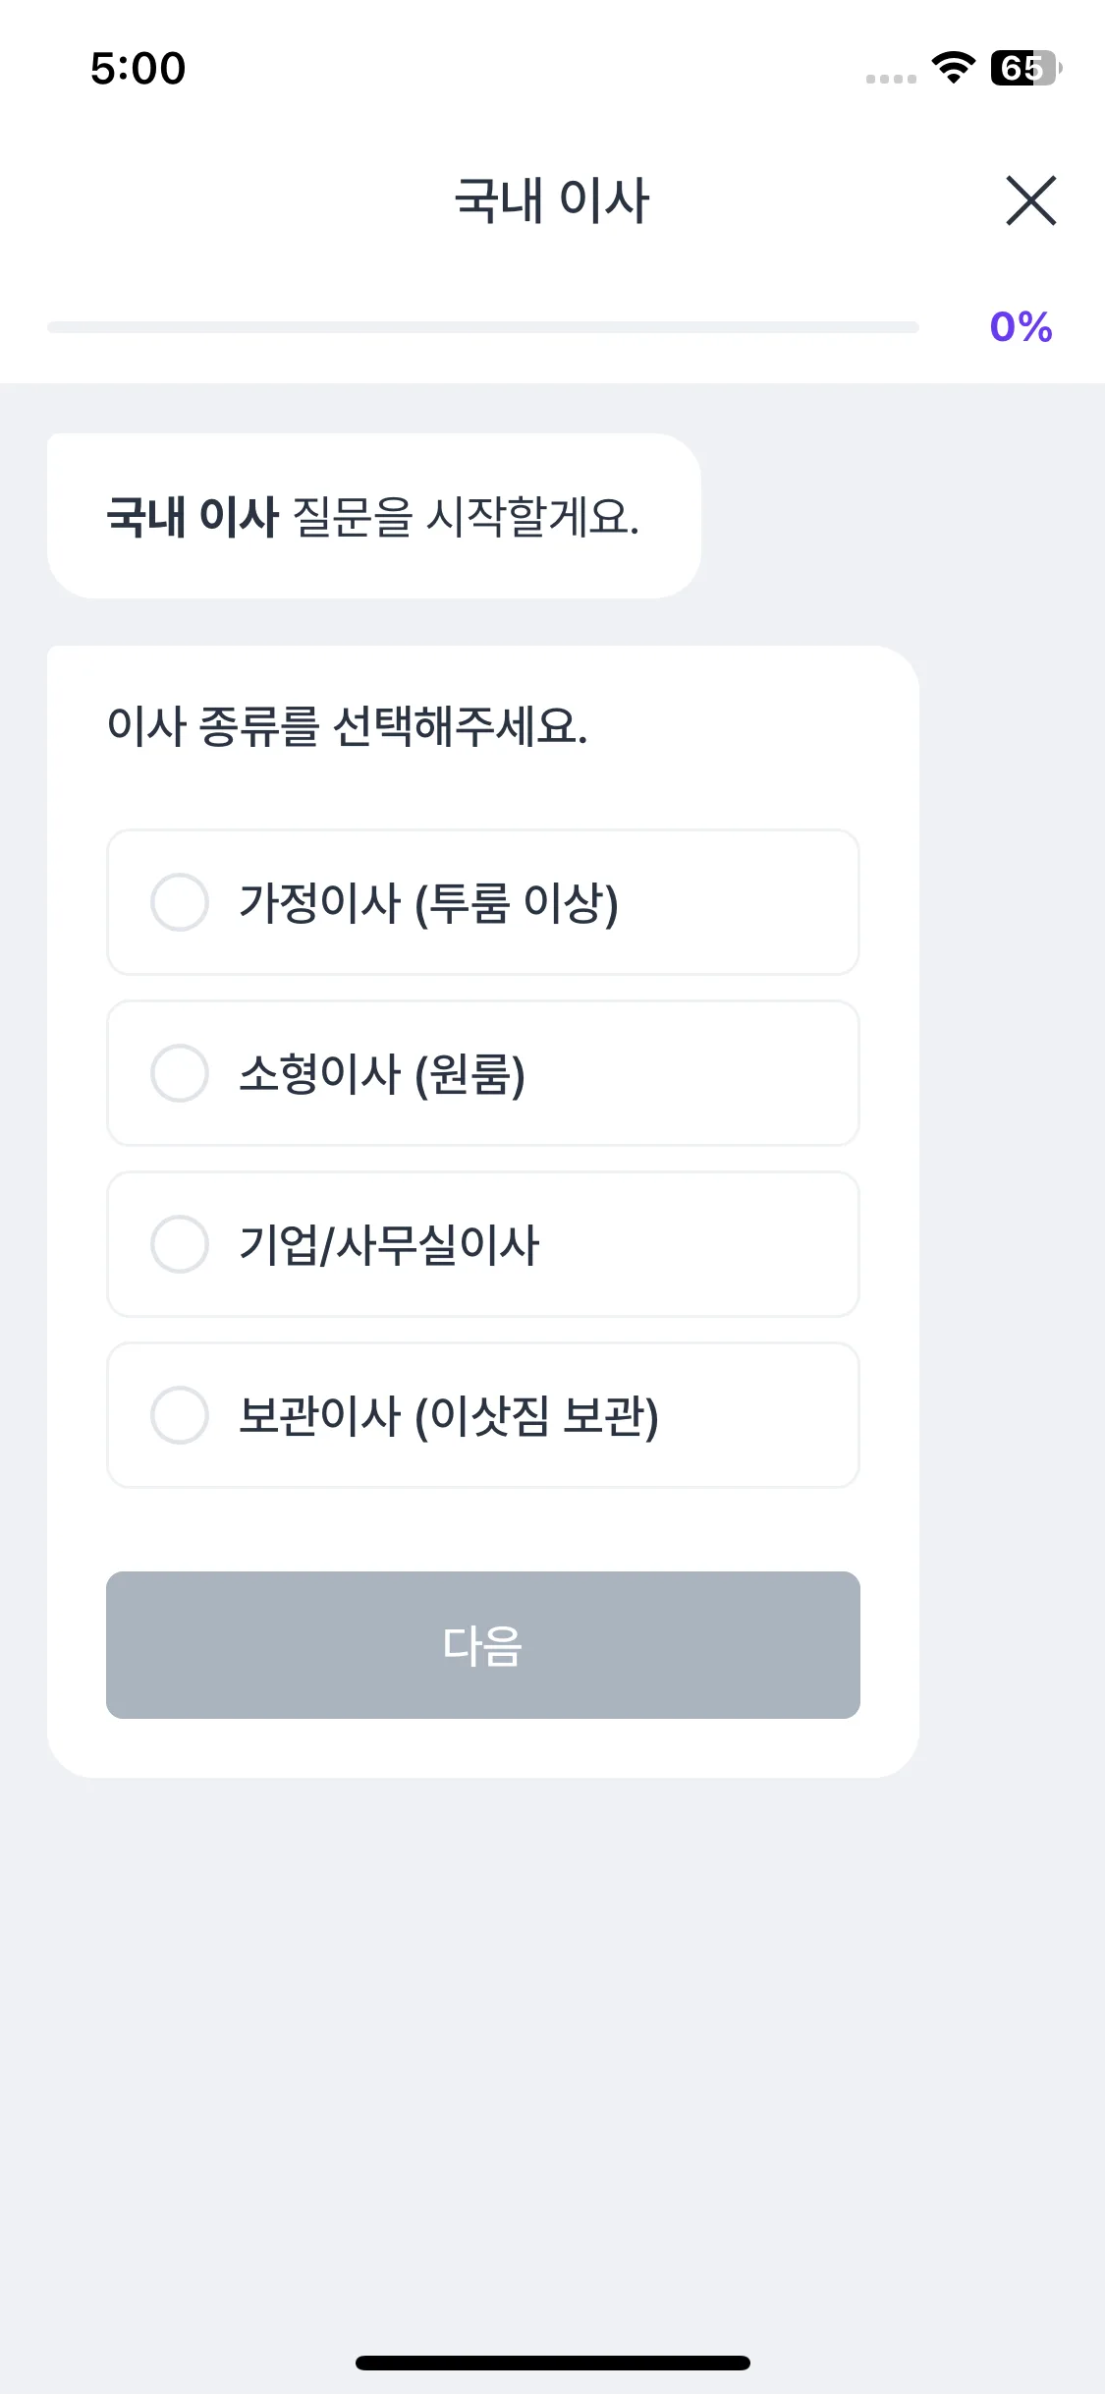Choose the 소형이사 (원룸) option label
Image resolution: width=1105 pixels, height=2394 pixels.
click(382, 1074)
